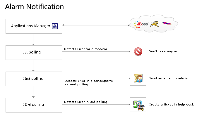The height and width of the screenshot is (116, 197).
Task: Select the IIIrd polling box
Action: click(x=34, y=105)
